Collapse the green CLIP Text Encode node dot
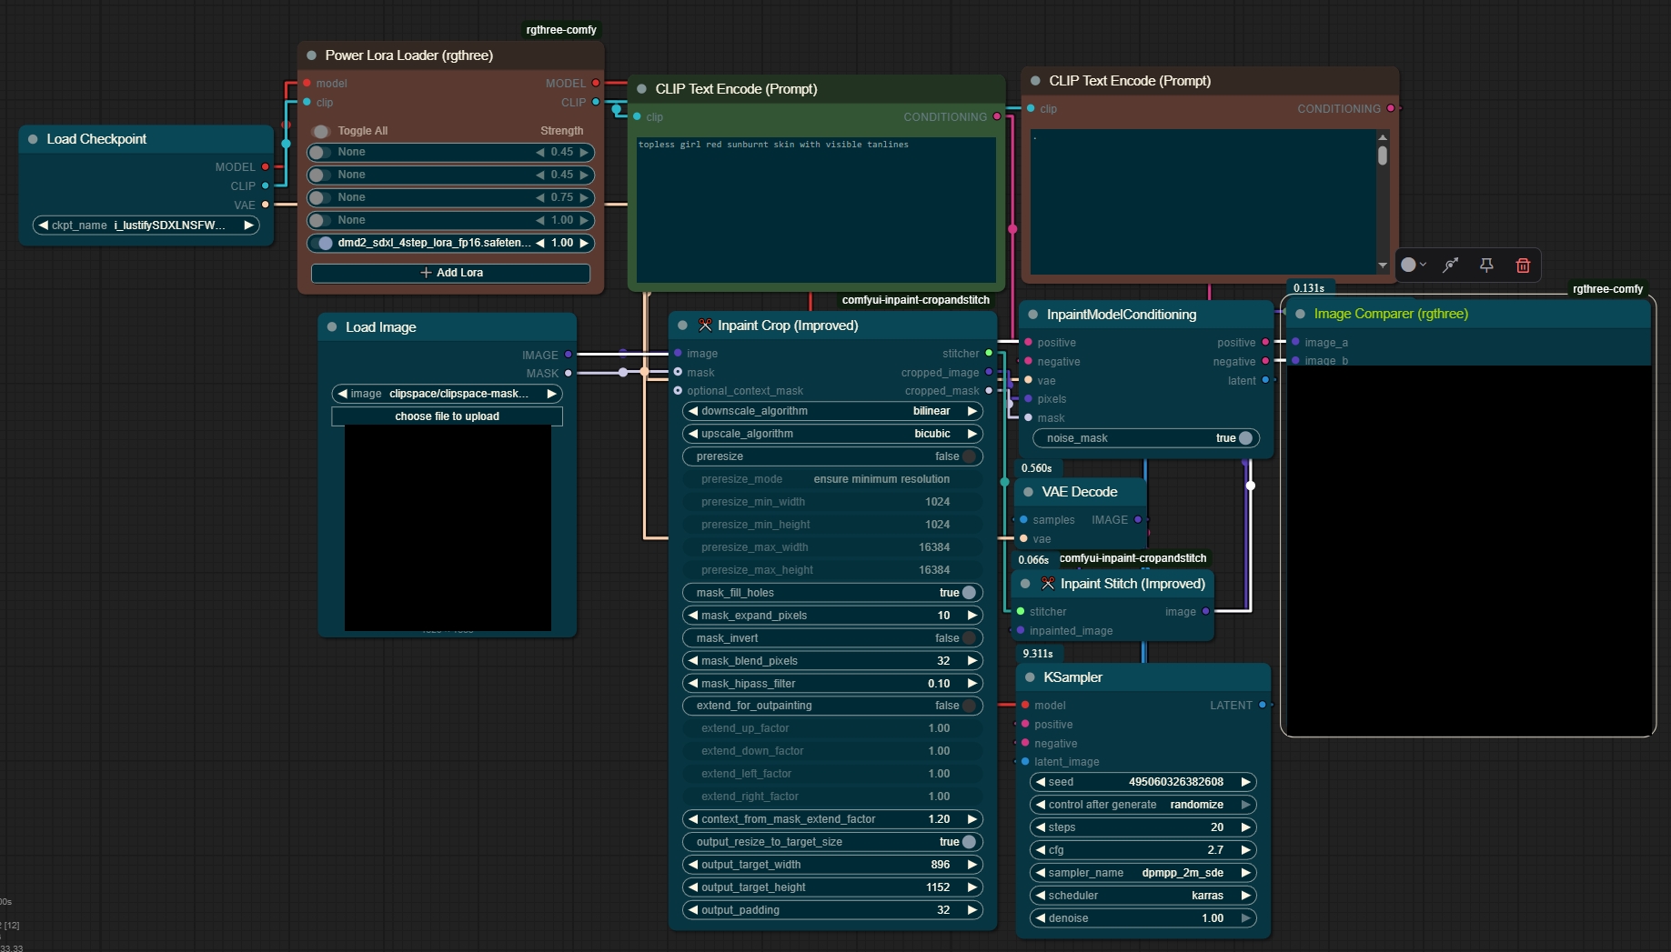The height and width of the screenshot is (952, 1671). pos(641,89)
